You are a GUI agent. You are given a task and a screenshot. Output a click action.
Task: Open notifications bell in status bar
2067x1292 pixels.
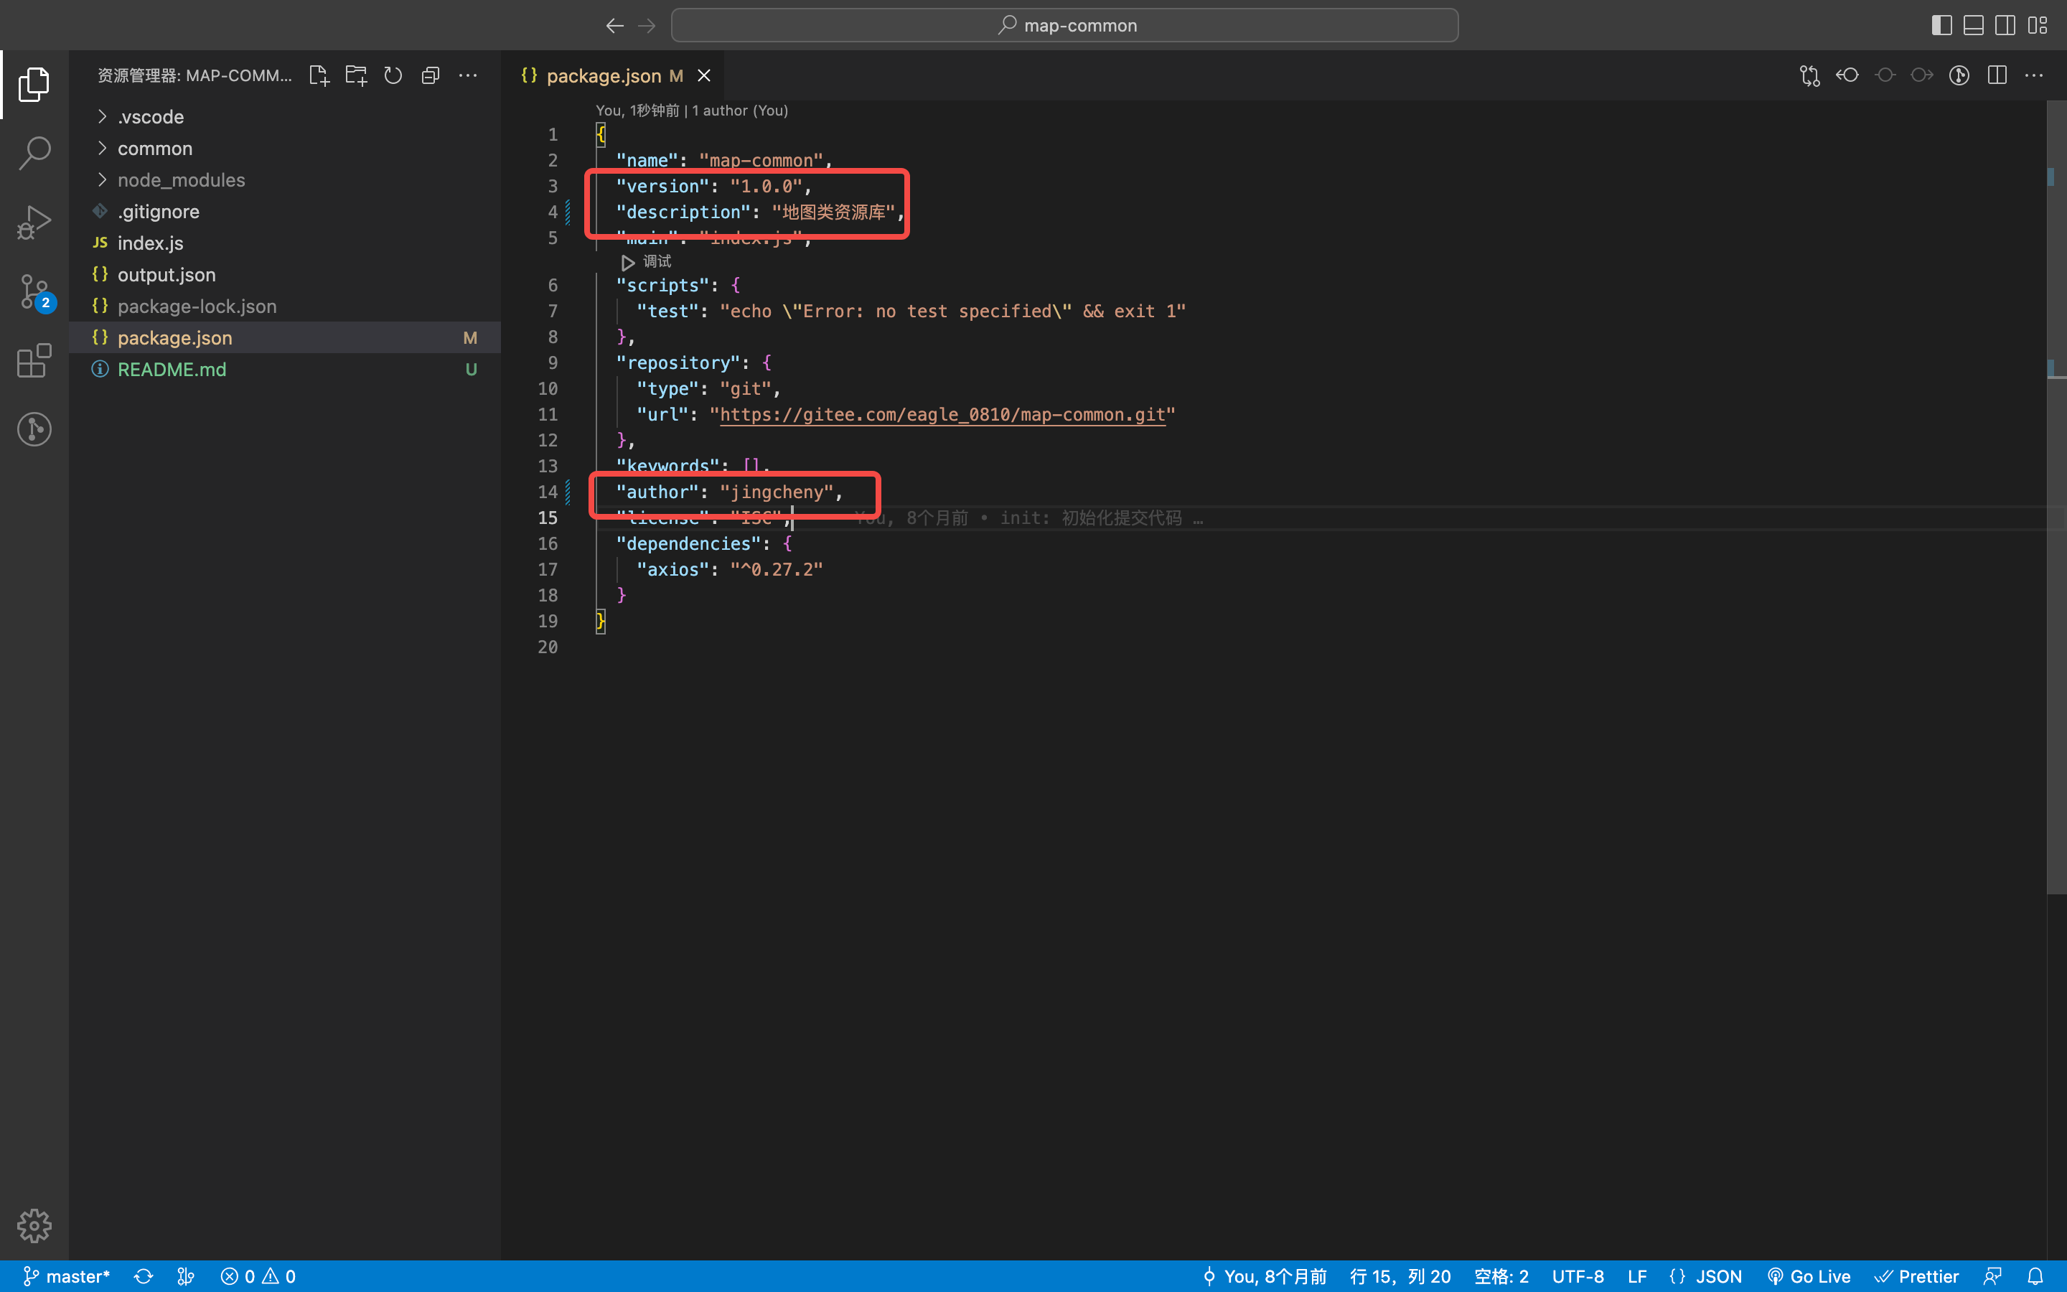point(2035,1275)
